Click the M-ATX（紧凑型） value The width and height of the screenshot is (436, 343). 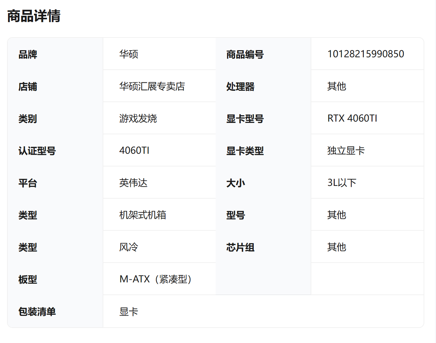155,279
